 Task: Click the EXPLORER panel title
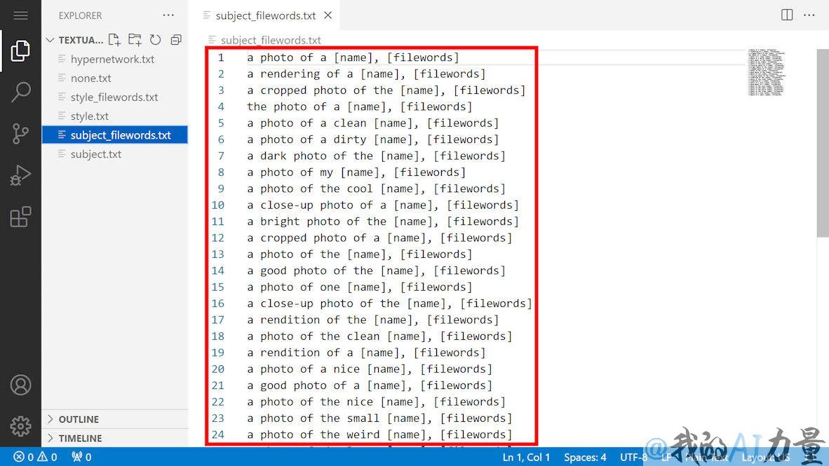[x=81, y=16]
